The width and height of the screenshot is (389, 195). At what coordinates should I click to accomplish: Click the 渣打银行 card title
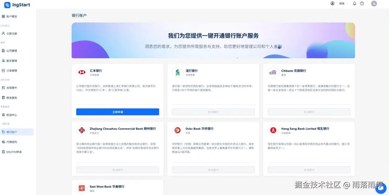(192, 71)
